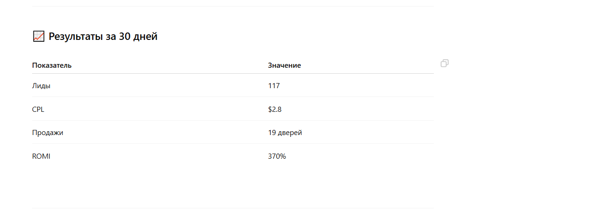
Task: Click the number 19 in sales value
Action: click(272, 133)
